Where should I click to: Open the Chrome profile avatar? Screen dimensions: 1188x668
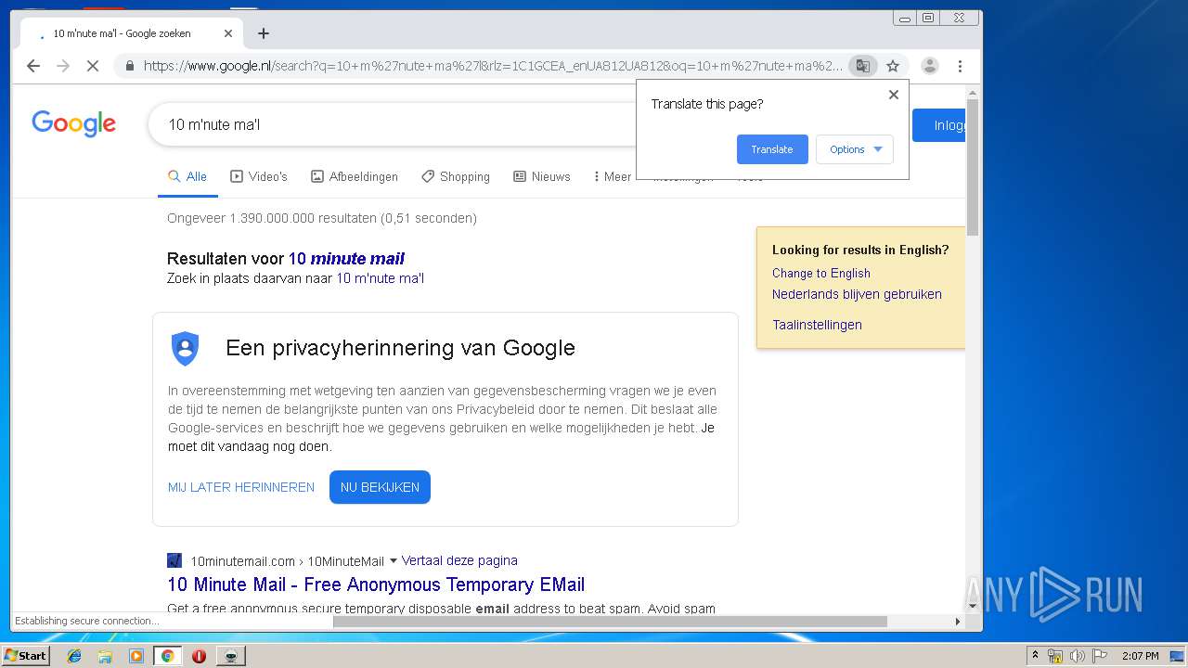[930, 66]
